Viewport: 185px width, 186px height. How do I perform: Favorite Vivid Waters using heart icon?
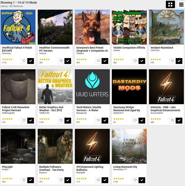[x=98, y=121]
